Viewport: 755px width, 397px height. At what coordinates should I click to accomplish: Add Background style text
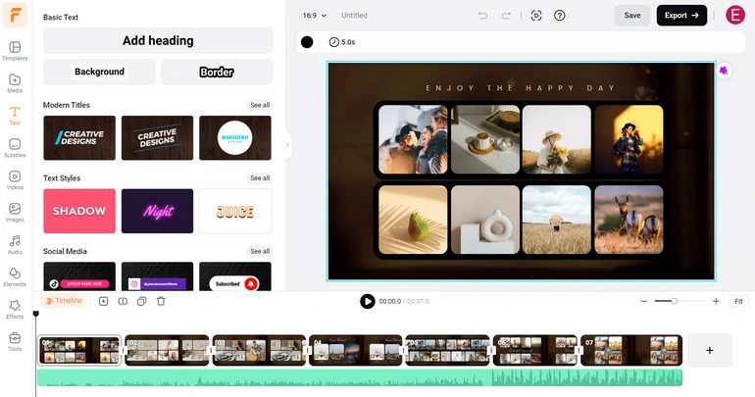(99, 72)
